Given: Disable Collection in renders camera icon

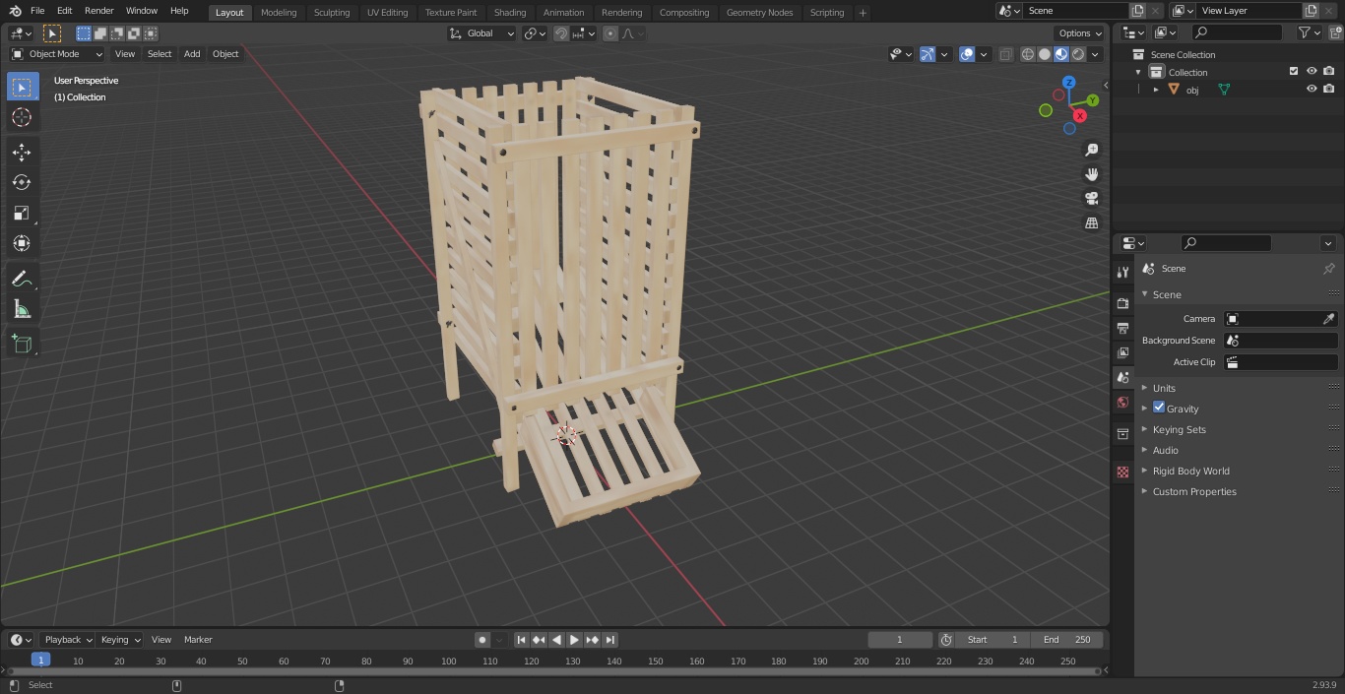Looking at the screenshot, I should pos(1328,72).
